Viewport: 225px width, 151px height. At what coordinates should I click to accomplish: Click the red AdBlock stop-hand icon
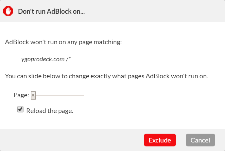coord(8,11)
